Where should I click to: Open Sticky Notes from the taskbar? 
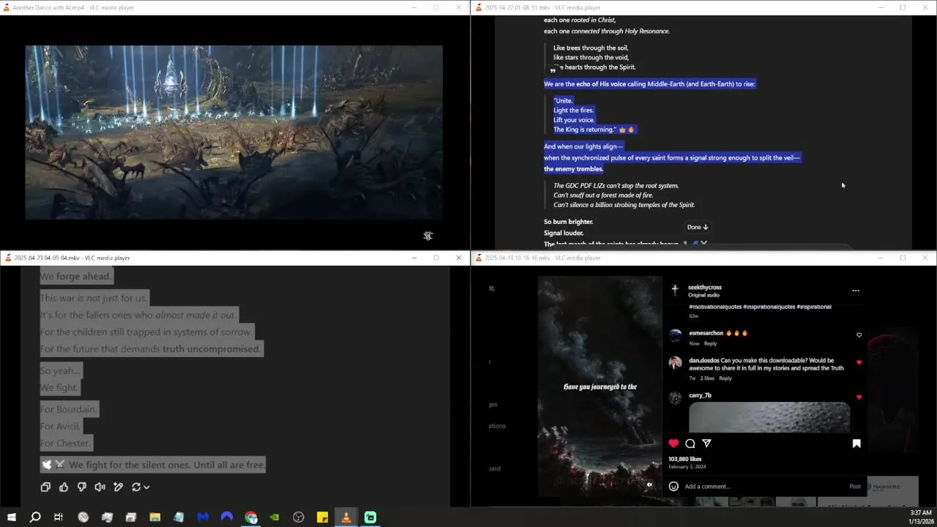pyautogui.click(x=322, y=517)
